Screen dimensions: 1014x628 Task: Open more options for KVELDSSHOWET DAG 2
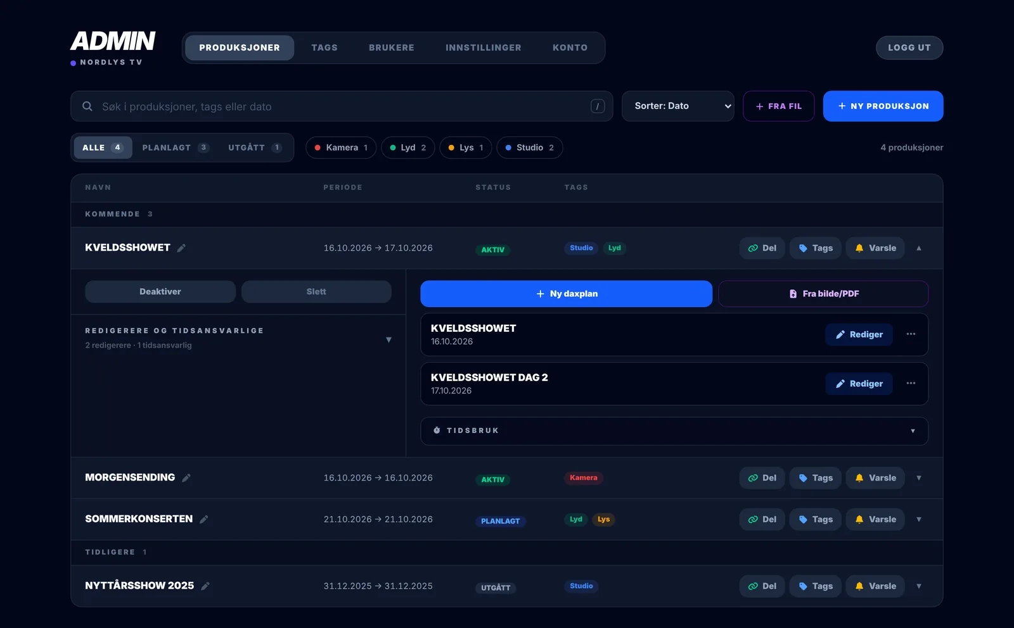pos(911,384)
